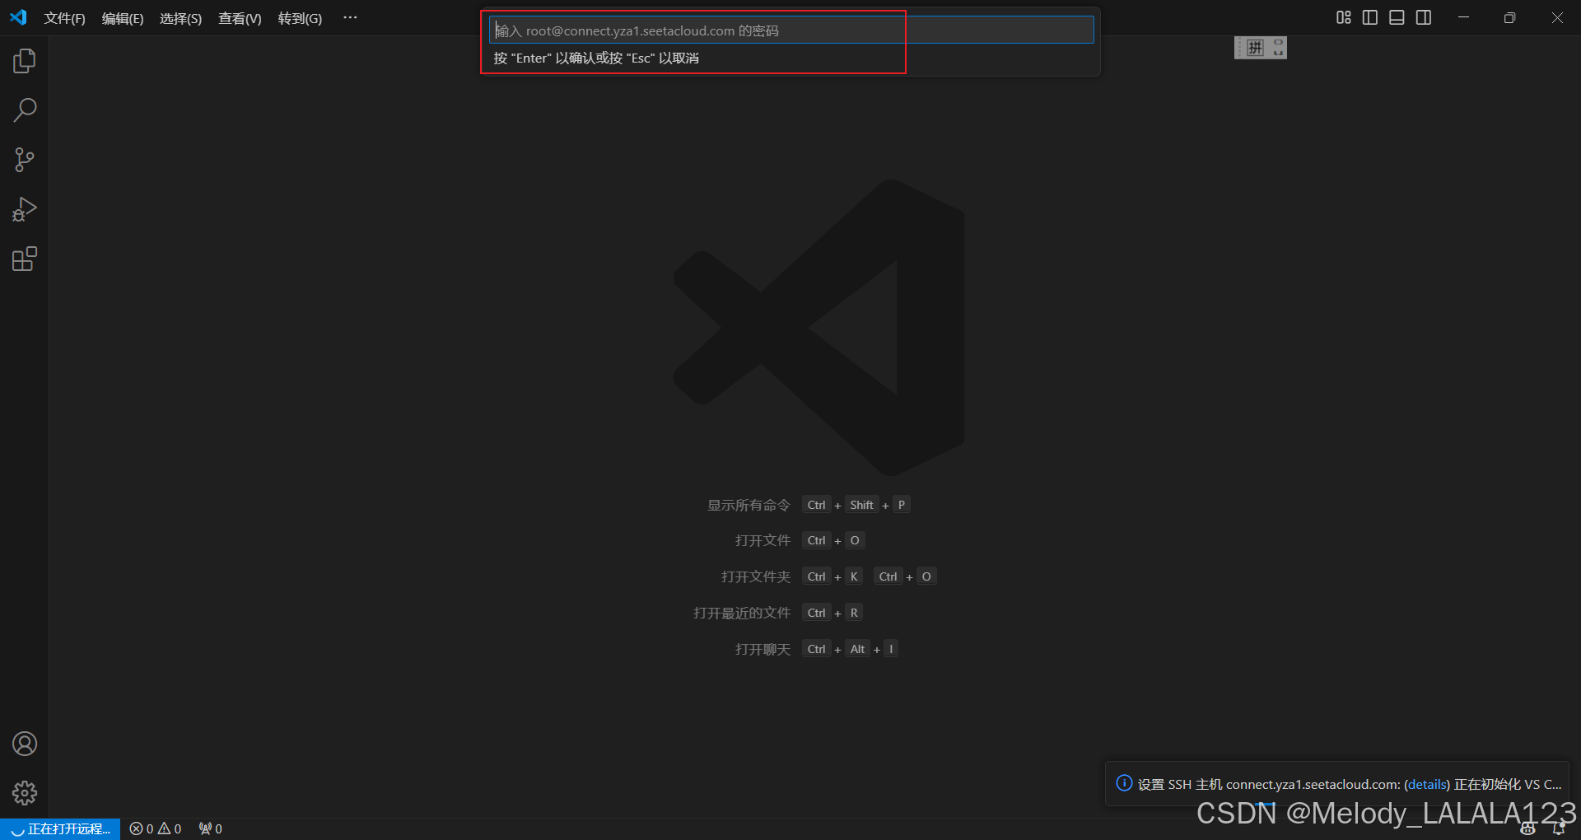Restore down the VS Code window

pyautogui.click(x=1509, y=17)
